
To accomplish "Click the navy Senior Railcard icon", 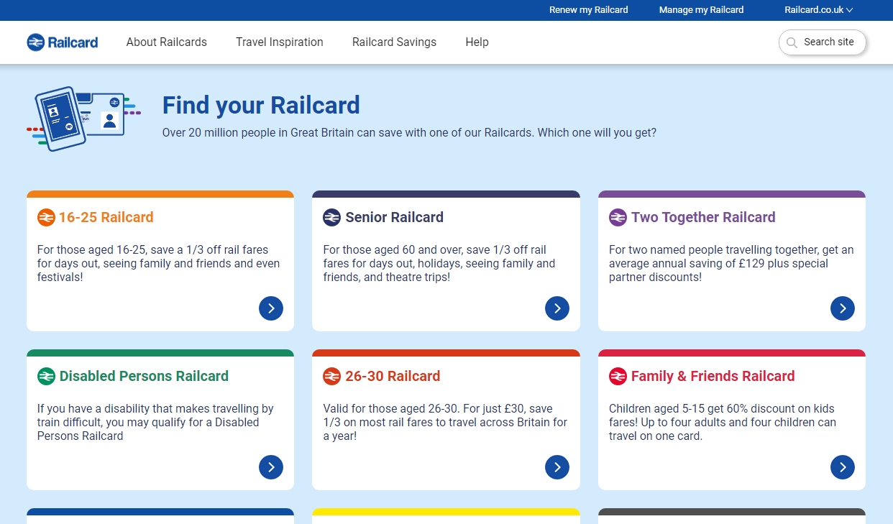I will coord(331,217).
